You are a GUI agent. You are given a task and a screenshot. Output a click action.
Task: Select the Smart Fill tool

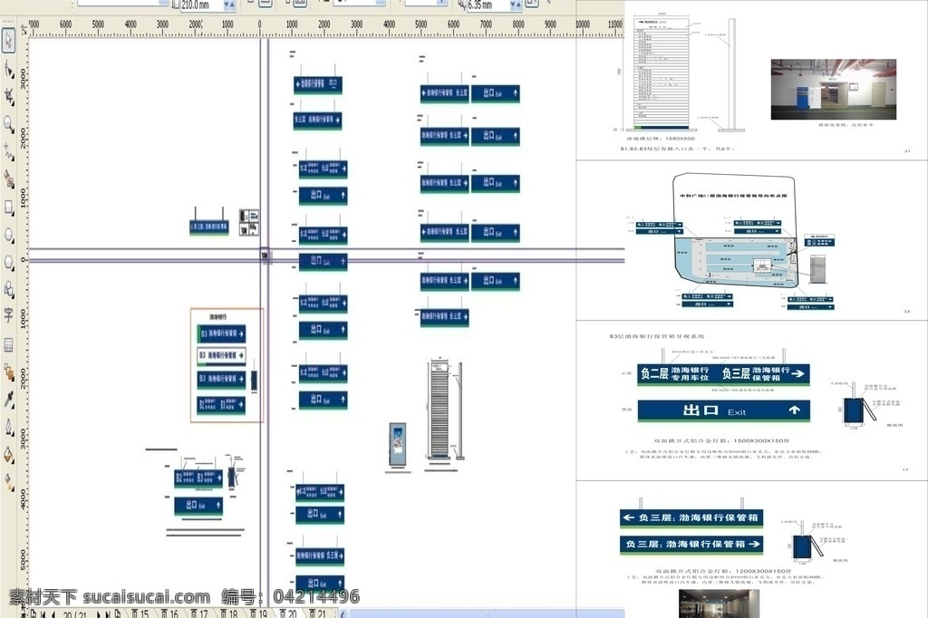coord(8,179)
